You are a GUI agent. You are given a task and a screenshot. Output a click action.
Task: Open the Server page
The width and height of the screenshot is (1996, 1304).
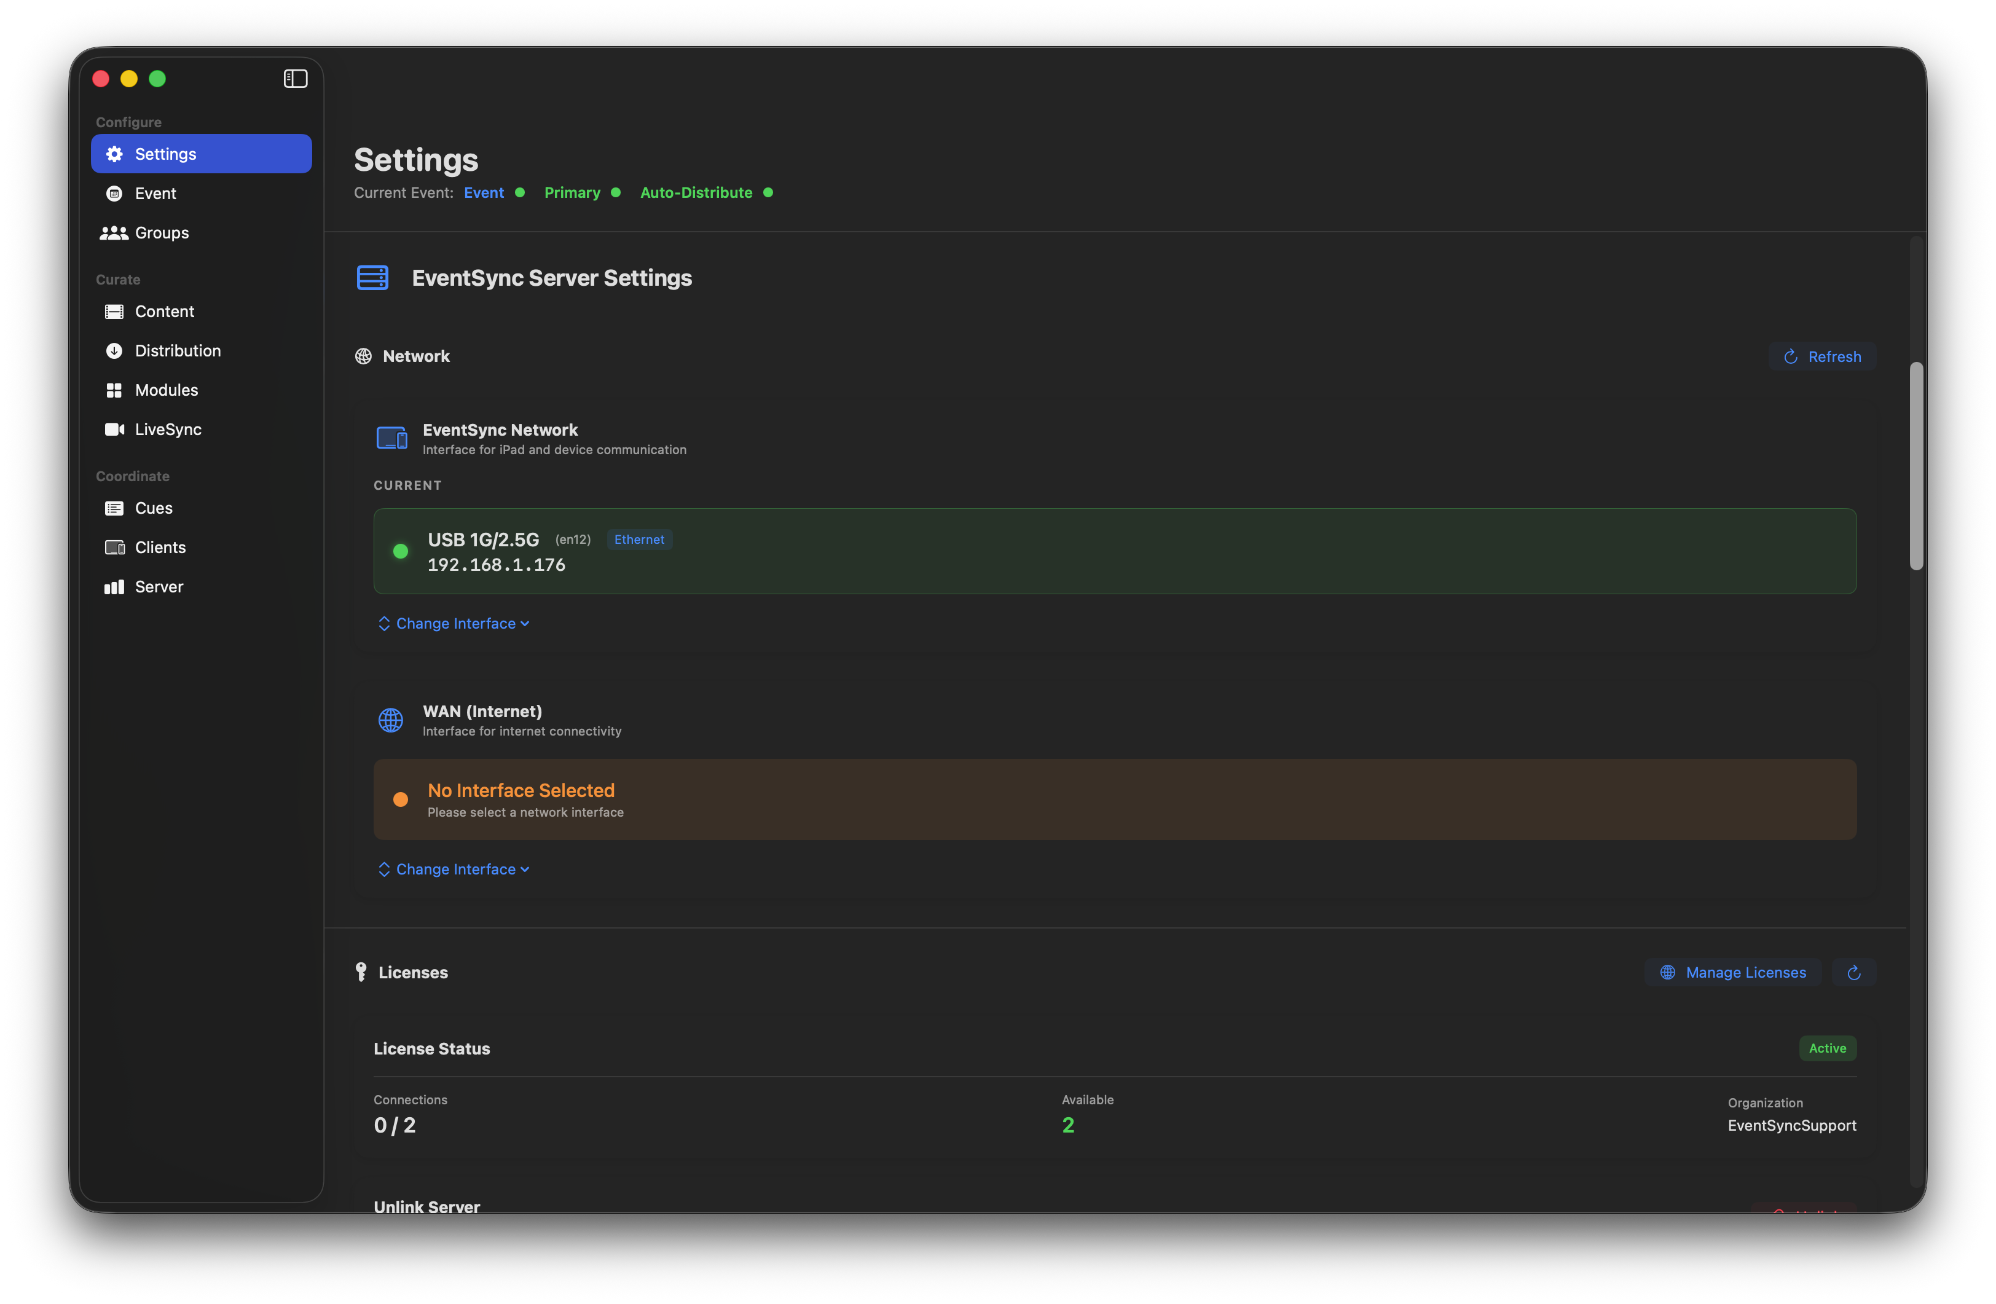tap(202, 587)
